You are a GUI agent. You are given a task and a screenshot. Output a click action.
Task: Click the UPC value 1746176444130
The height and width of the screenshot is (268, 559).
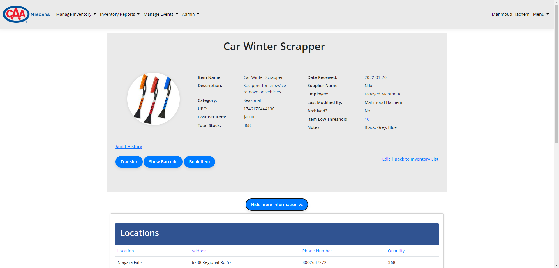(259, 109)
